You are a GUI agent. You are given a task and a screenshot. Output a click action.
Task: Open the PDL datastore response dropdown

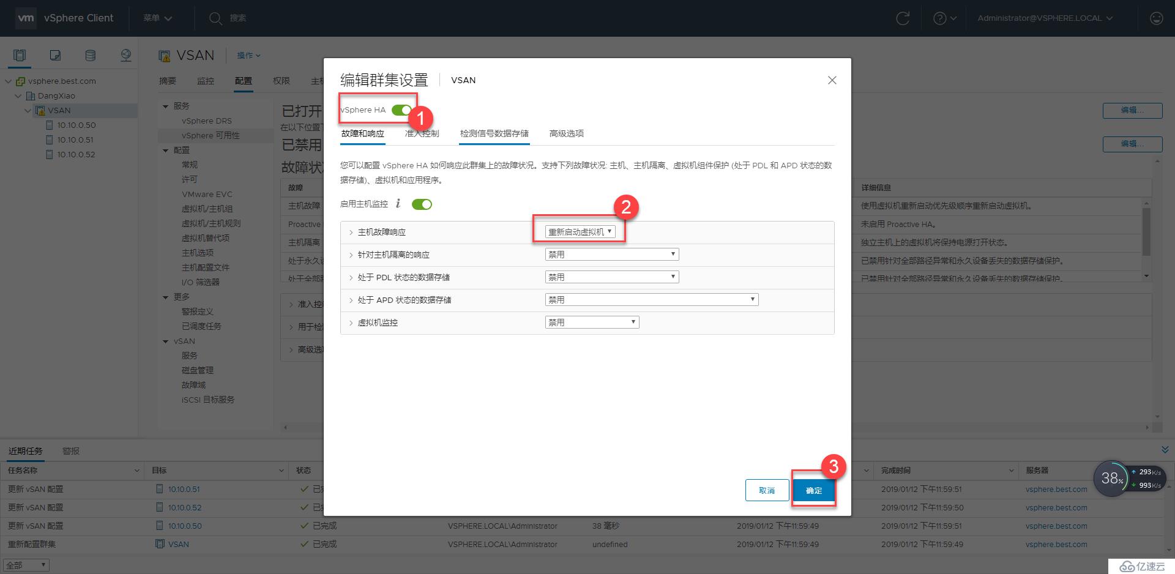click(612, 277)
